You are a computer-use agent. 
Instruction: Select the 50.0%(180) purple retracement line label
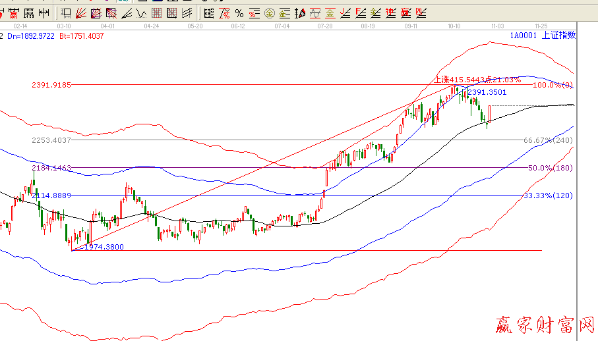click(551, 169)
